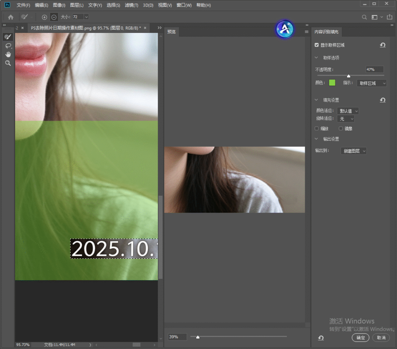397x349 pixels.
Task: Open the 大小 brush size dropdown
Action: (x=86, y=17)
